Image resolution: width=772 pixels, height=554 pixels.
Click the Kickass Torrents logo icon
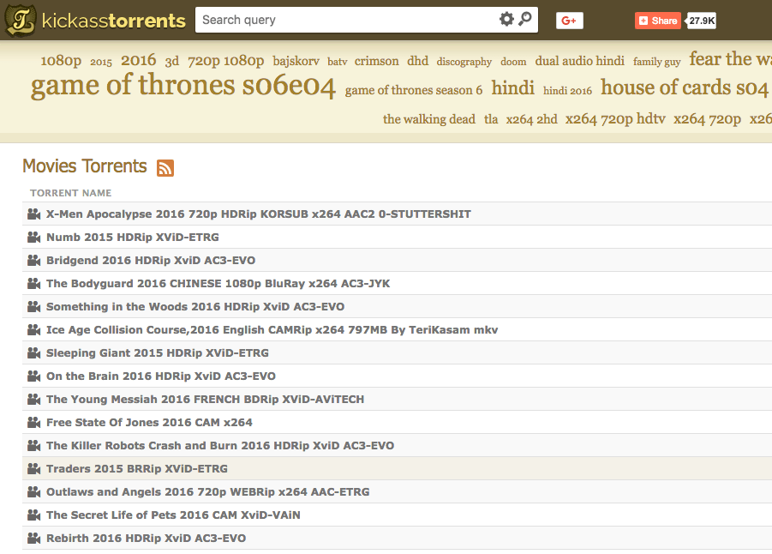(20, 17)
